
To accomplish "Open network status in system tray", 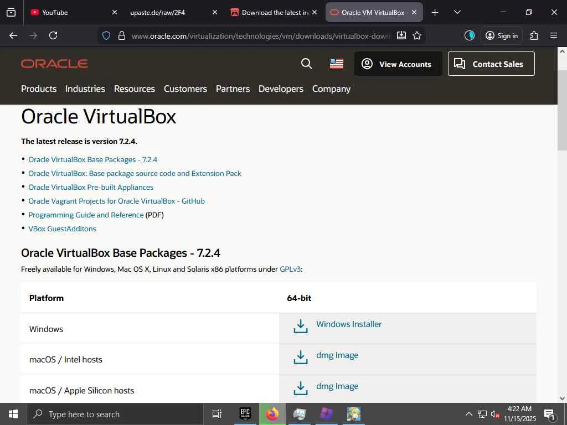I will tap(482, 414).
